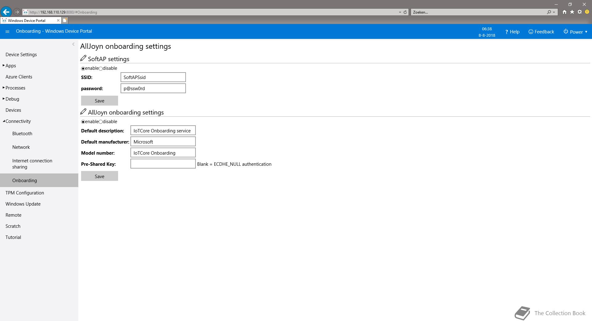Open Device Settings in the sidebar

pos(21,55)
